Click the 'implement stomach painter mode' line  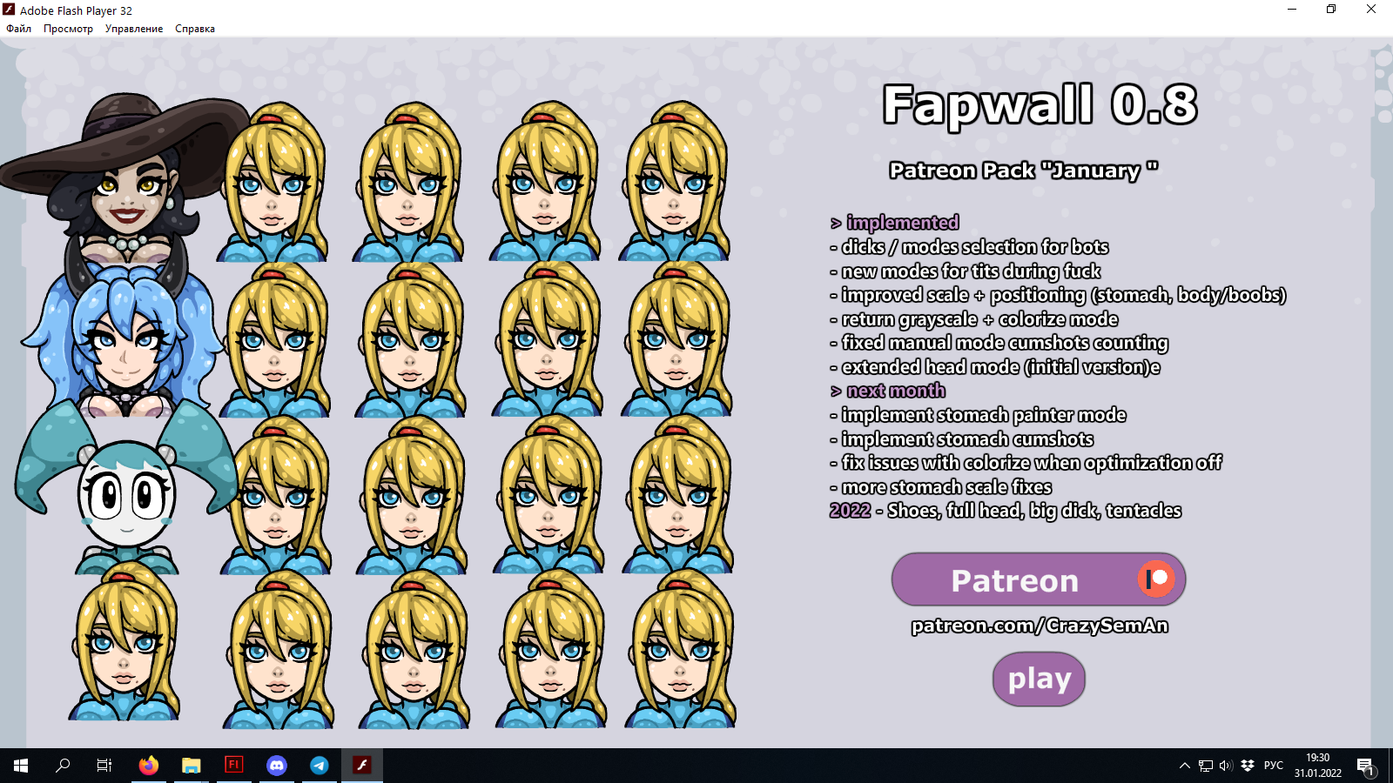point(979,415)
